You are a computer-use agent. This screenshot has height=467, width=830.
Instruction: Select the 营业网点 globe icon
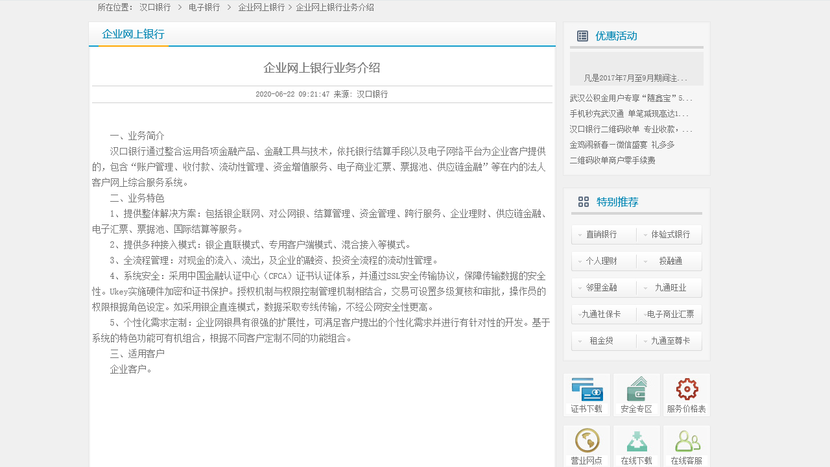click(x=586, y=440)
